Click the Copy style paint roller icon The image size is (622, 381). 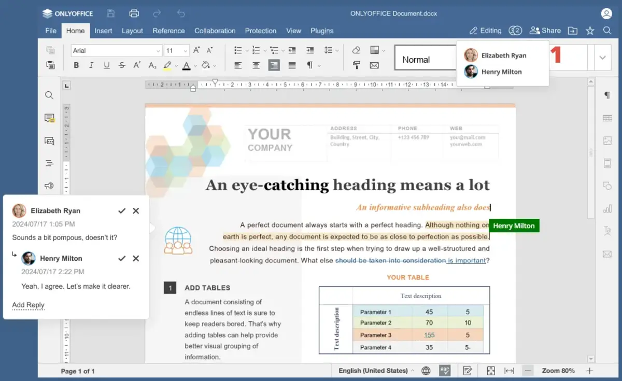(356, 65)
